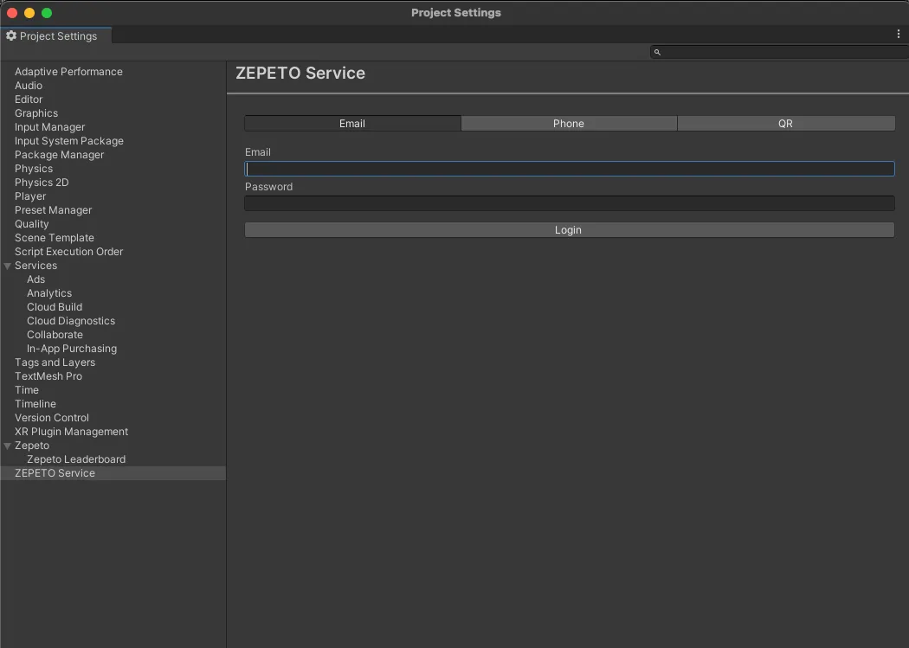Screen dimensions: 909x648
Task: Select XR Plugin Management settings
Action: pos(71,432)
